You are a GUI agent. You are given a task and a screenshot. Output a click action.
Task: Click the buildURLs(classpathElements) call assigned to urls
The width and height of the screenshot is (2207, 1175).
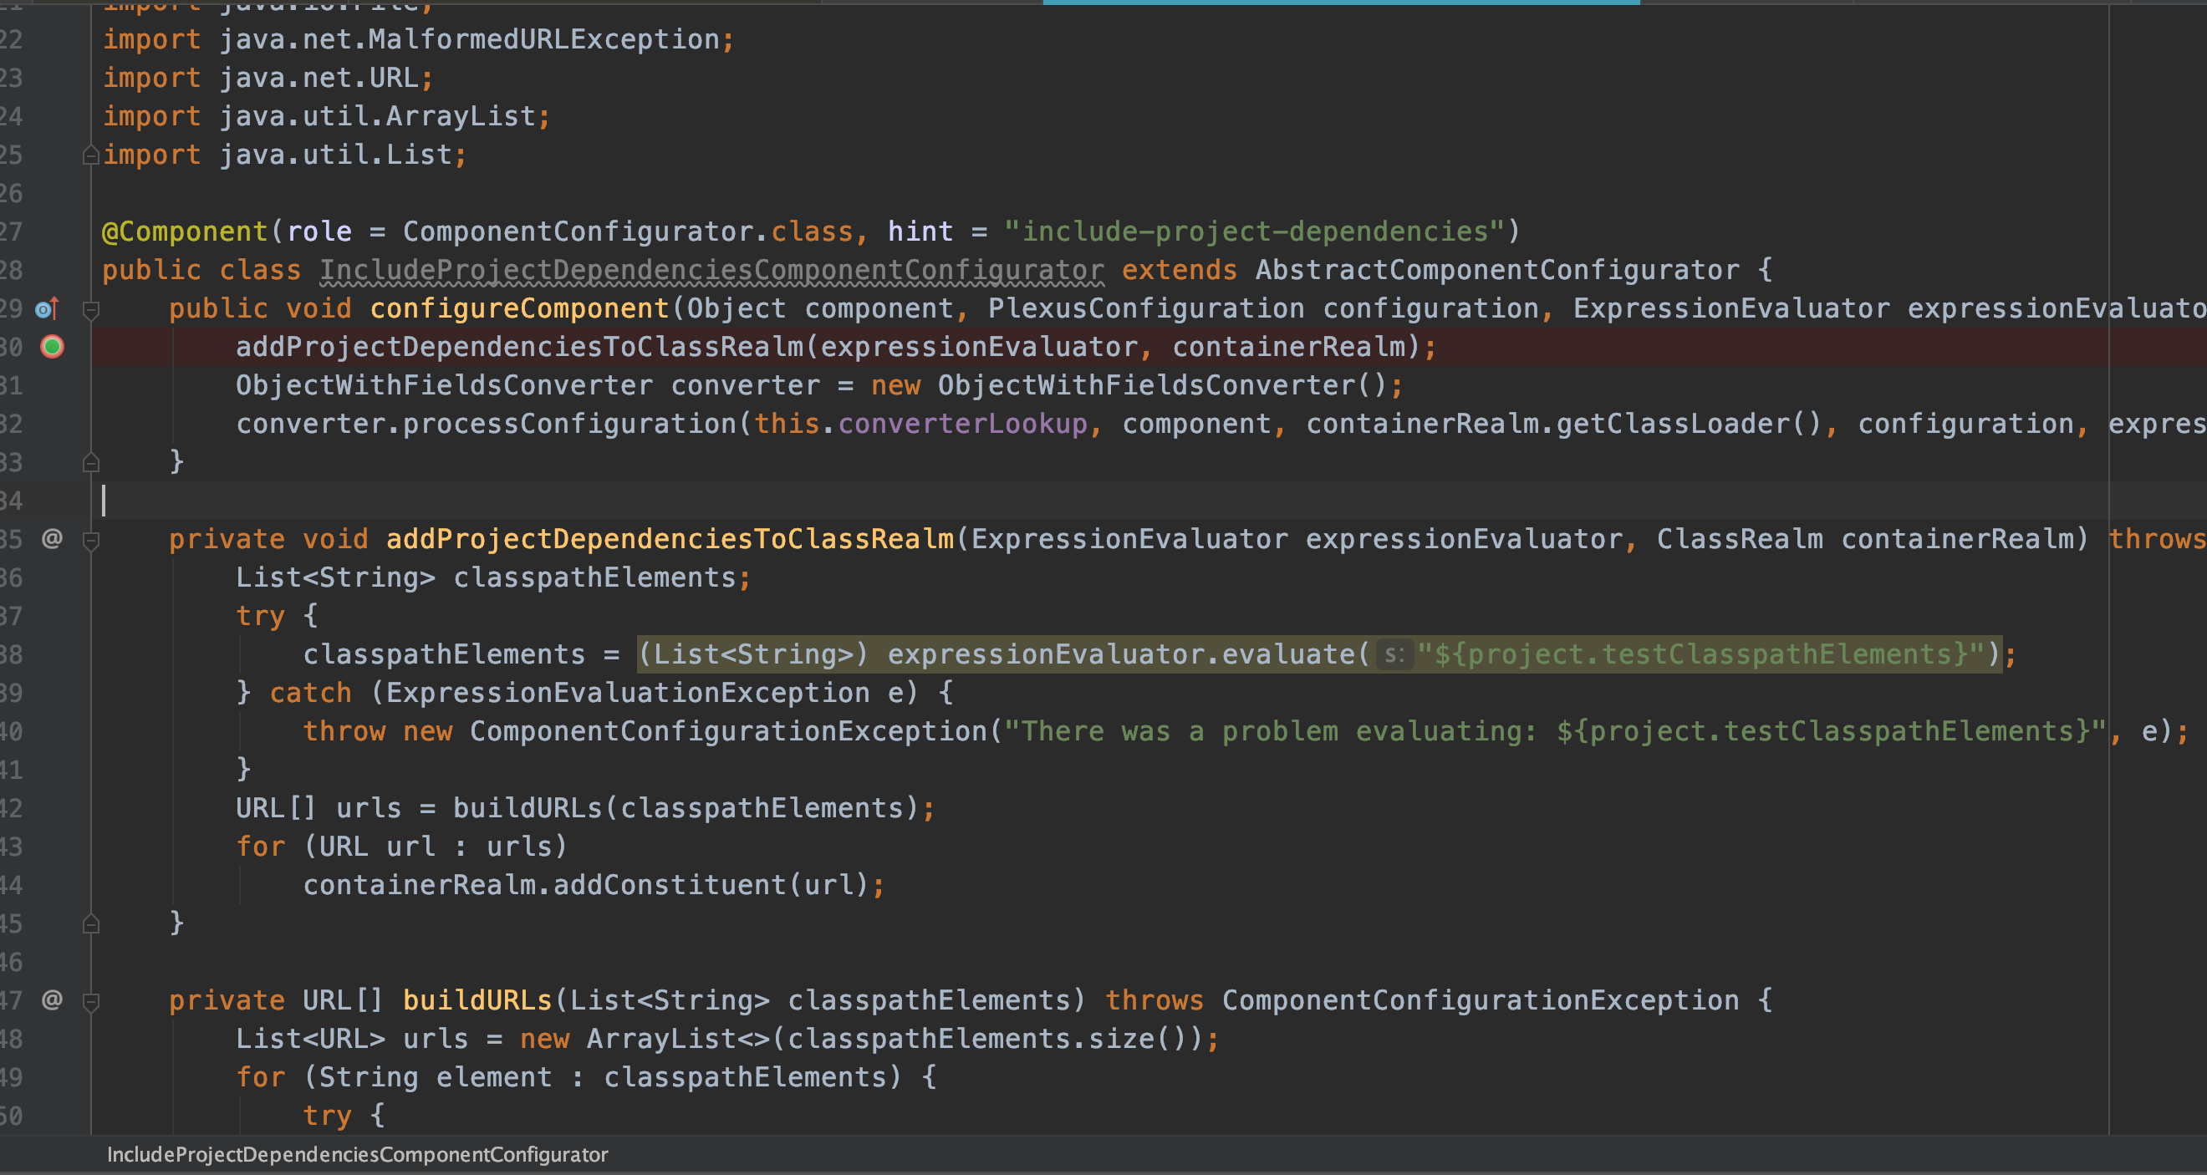pos(686,808)
